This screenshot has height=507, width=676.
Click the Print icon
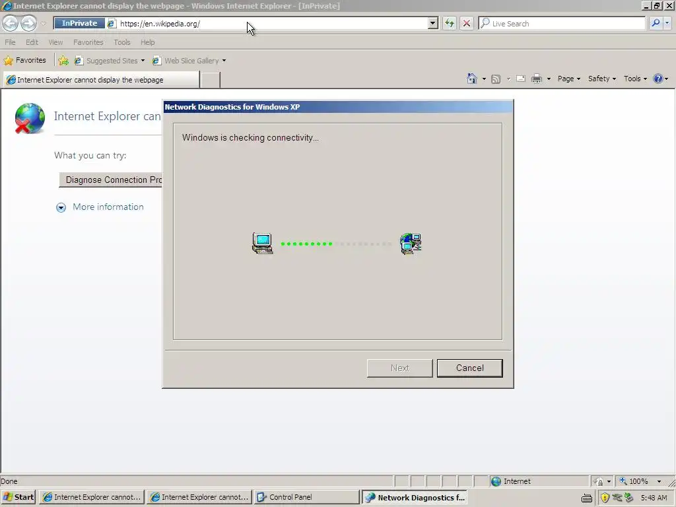coord(536,79)
